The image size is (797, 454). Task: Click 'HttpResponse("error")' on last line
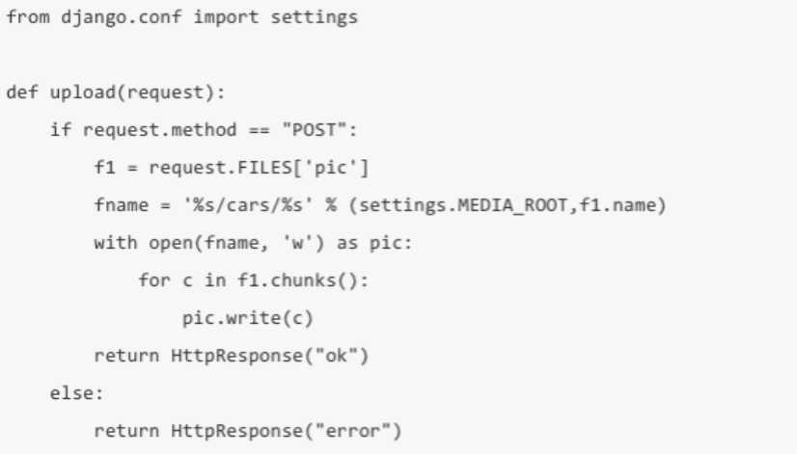pyautogui.click(x=287, y=431)
